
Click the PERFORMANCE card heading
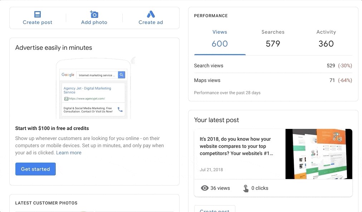click(211, 16)
